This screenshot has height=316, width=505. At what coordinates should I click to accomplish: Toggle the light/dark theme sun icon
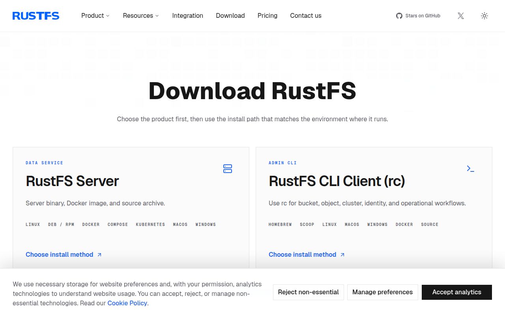484,16
